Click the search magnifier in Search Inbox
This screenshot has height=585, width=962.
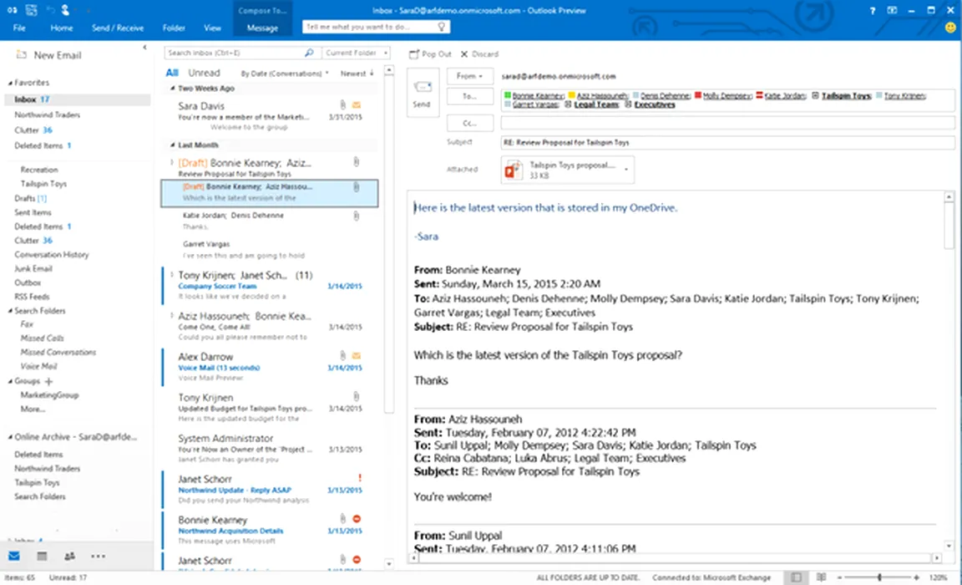point(308,53)
